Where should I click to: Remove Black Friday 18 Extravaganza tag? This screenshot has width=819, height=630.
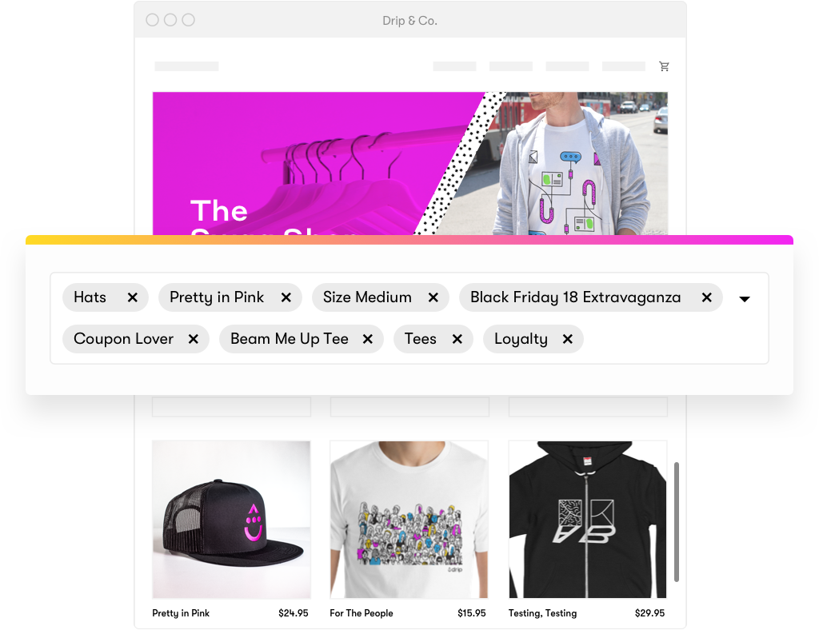tap(707, 297)
